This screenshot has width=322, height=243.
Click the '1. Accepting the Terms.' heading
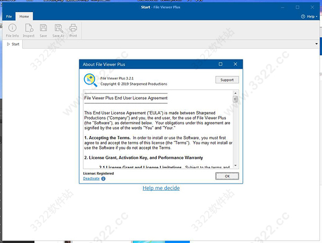(107, 138)
